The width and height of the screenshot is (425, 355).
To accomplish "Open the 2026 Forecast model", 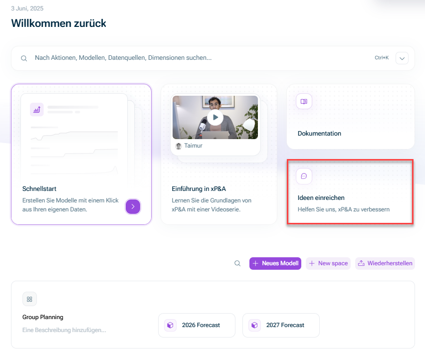I will pyautogui.click(x=197, y=325).
